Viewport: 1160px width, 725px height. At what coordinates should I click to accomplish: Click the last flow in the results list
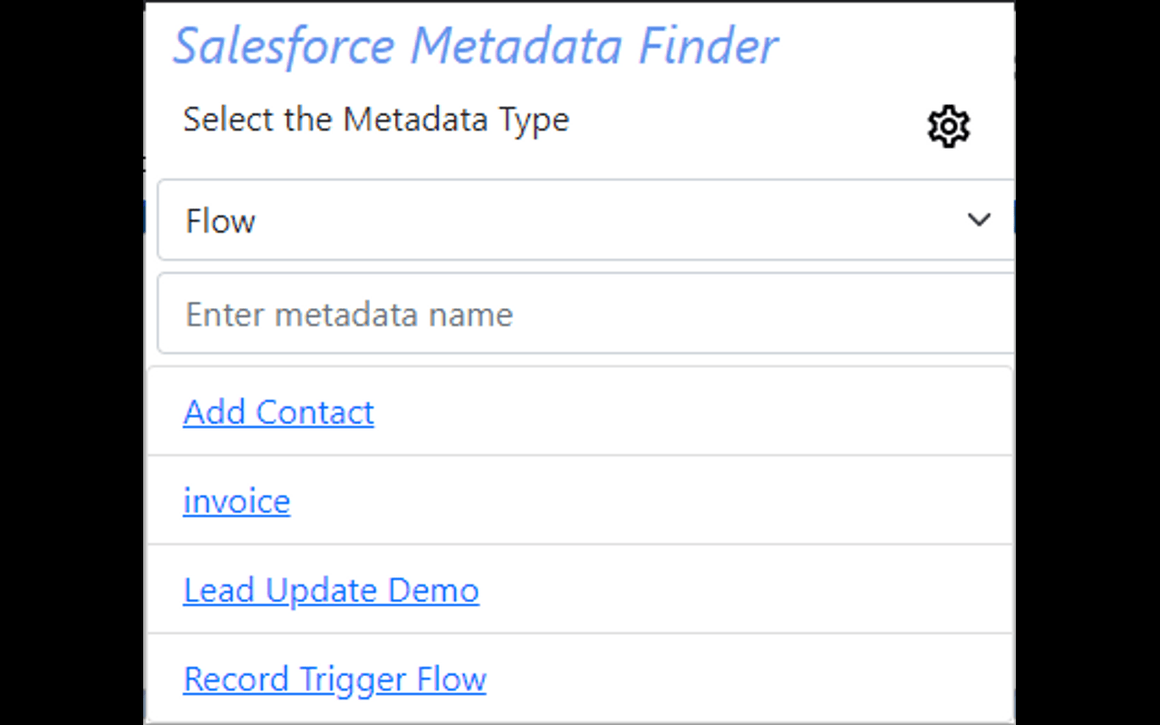tap(334, 678)
